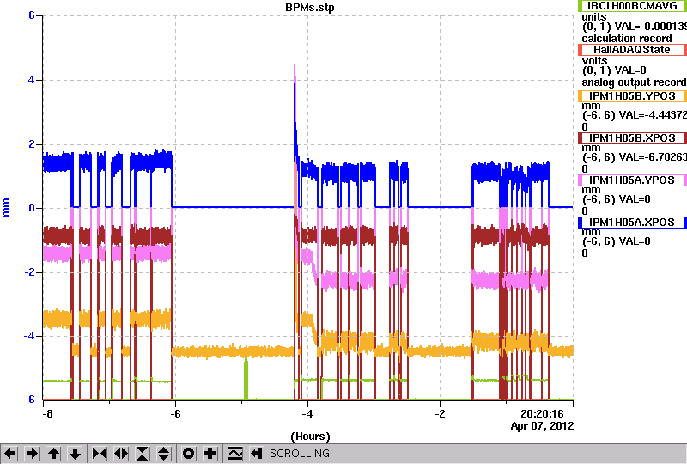
Task: Click the y-axis 0 tick label
Action: click(x=32, y=208)
